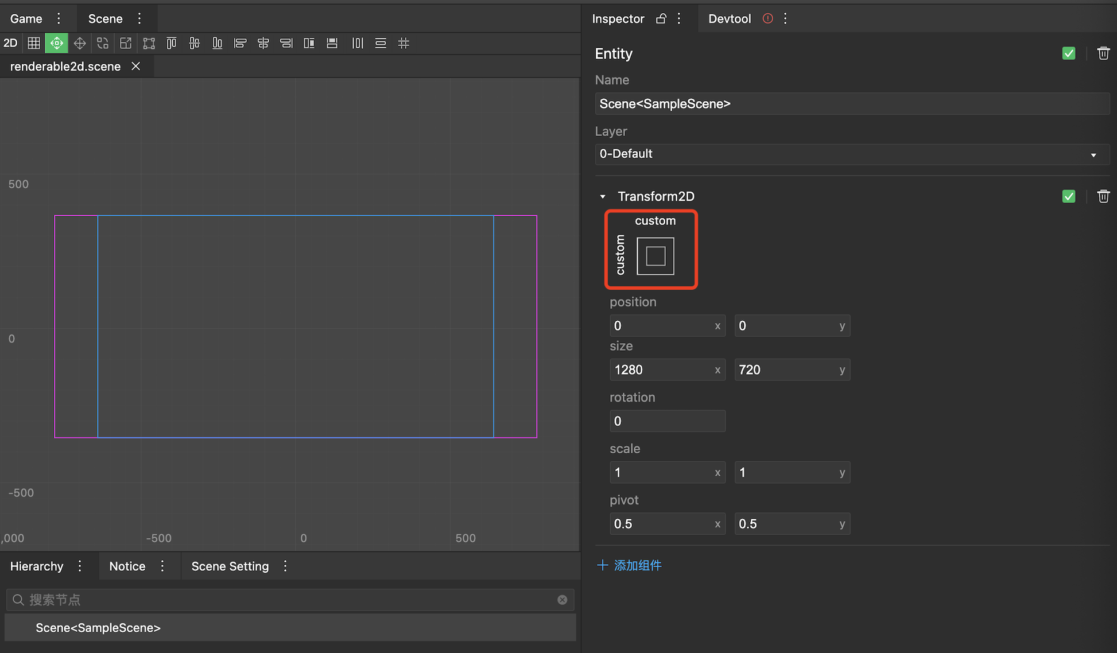The width and height of the screenshot is (1117, 653).
Task: Select the rectangle bounds tool icon
Action: pyautogui.click(x=149, y=43)
